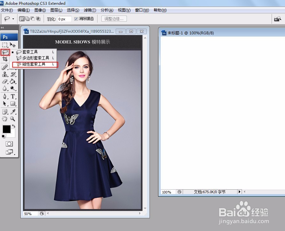Click the 调整边缘 refine edge button
Viewport: 285px width, 231px height.
114,19
